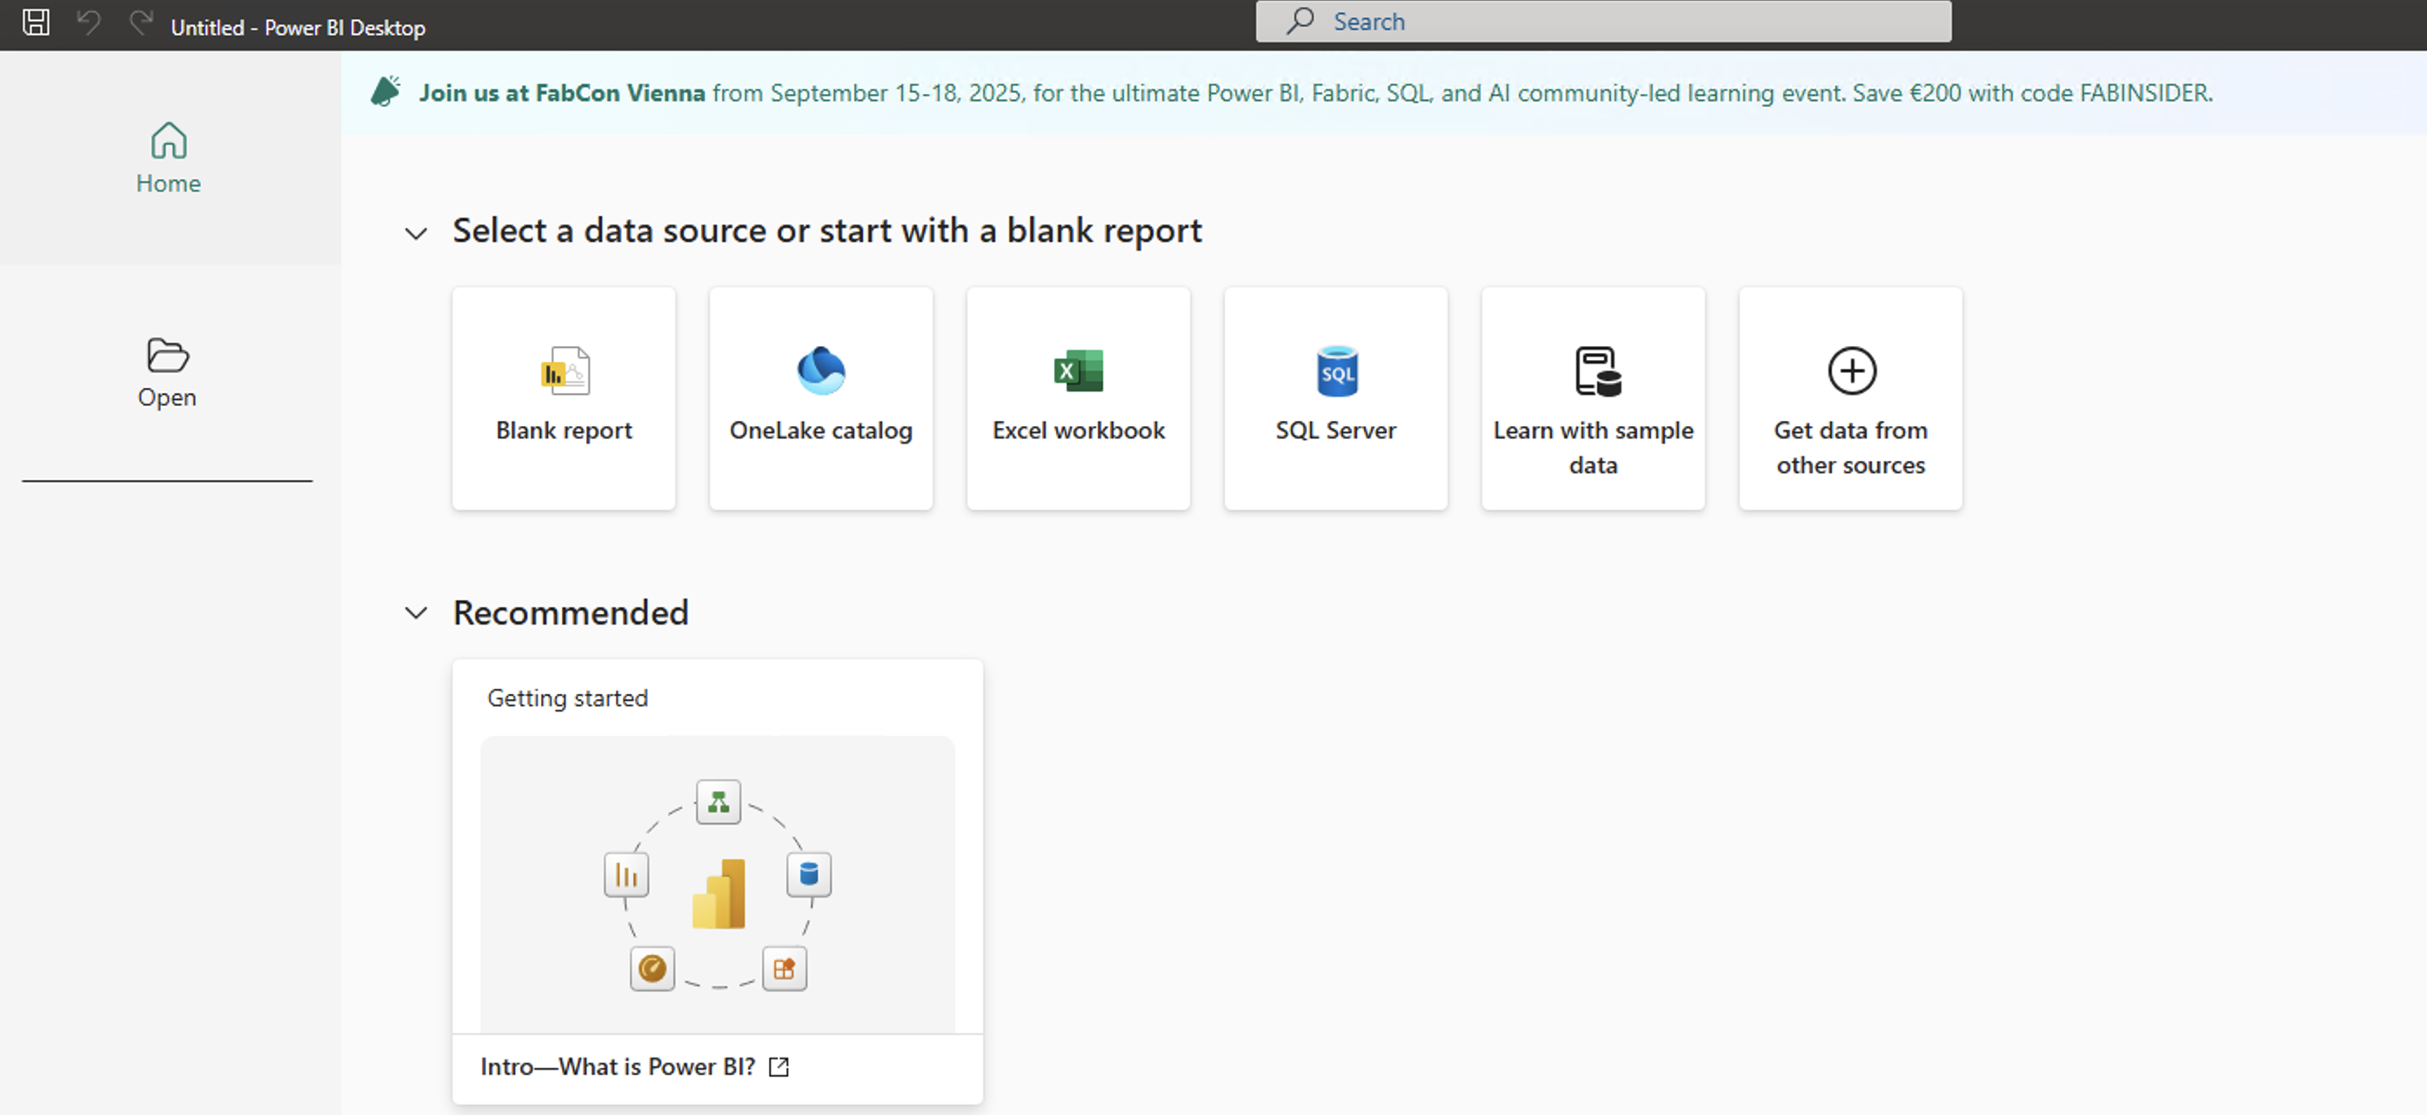Click the external link icon beside Intro
This screenshot has height=1115, width=2427.
click(779, 1067)
